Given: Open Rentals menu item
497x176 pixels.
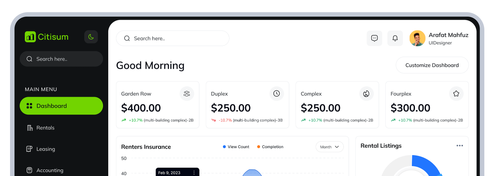Looking at the screenshot, I should click(x=45, y=128).
